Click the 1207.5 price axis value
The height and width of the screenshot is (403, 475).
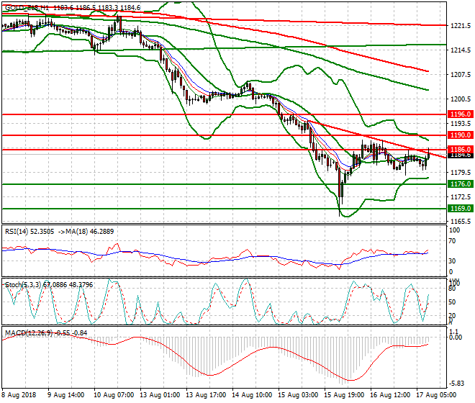tap(461, 75)
